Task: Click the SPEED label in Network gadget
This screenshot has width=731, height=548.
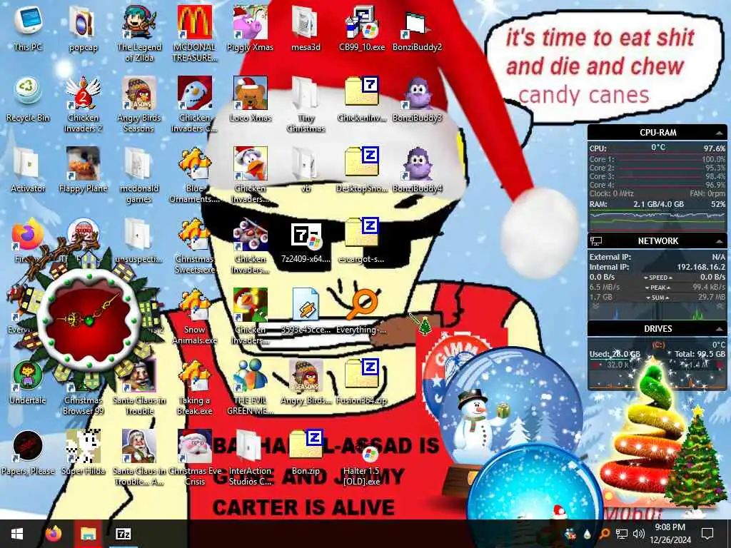Action: click(x=657, y=278)
